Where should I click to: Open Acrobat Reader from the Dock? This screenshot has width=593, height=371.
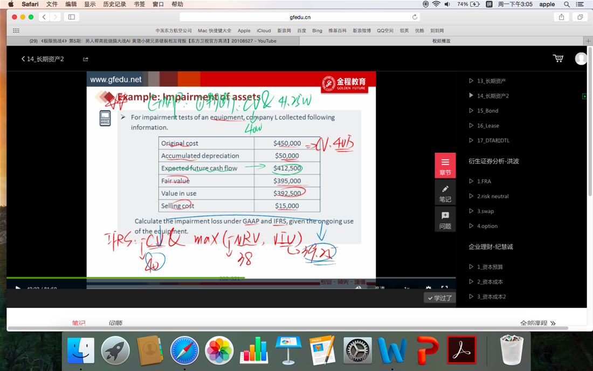[x=462, y=351]
